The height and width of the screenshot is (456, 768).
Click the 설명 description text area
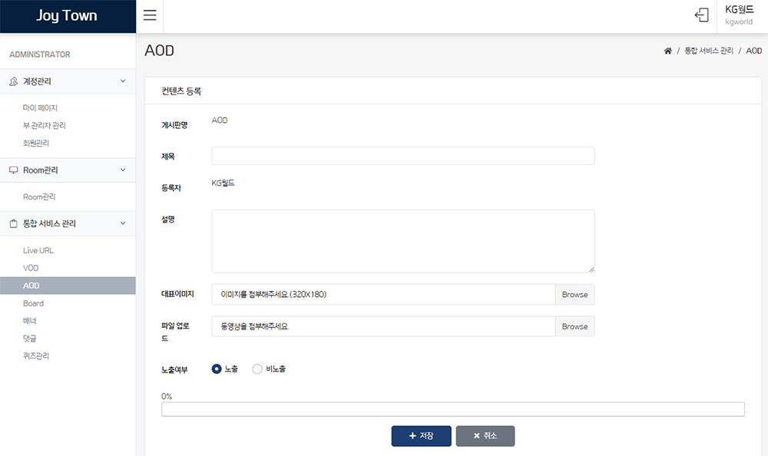(x=402, y=241)
